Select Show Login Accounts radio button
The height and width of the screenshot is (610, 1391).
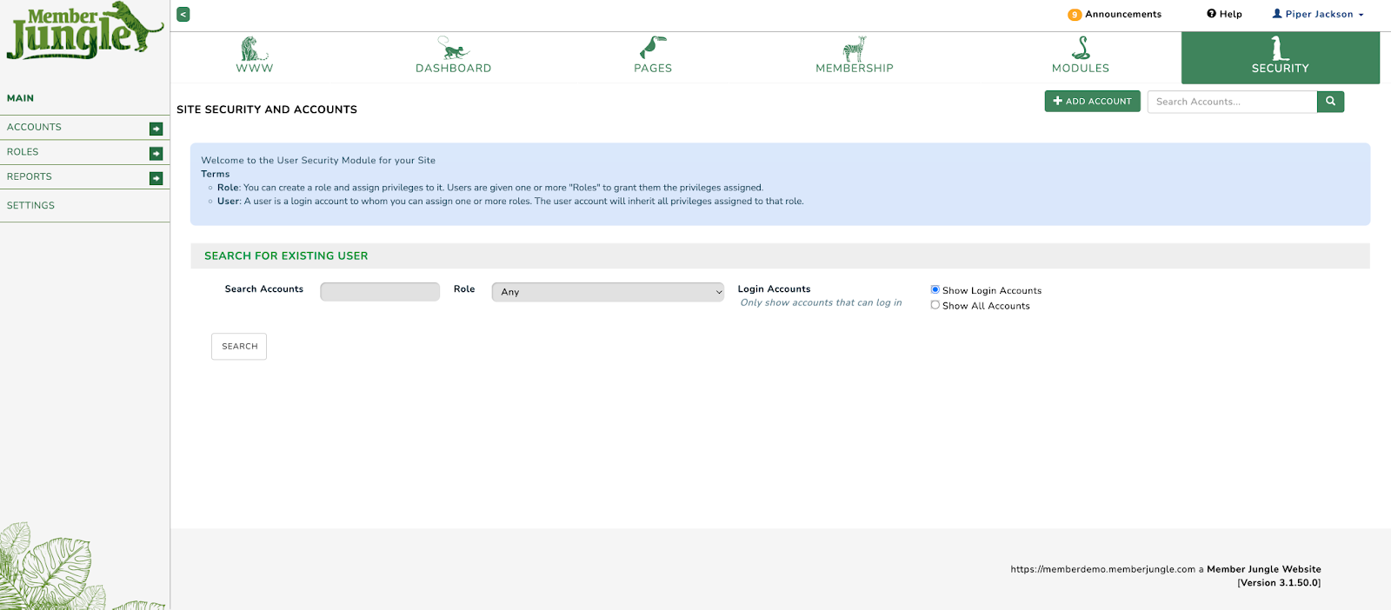(935, 290)
